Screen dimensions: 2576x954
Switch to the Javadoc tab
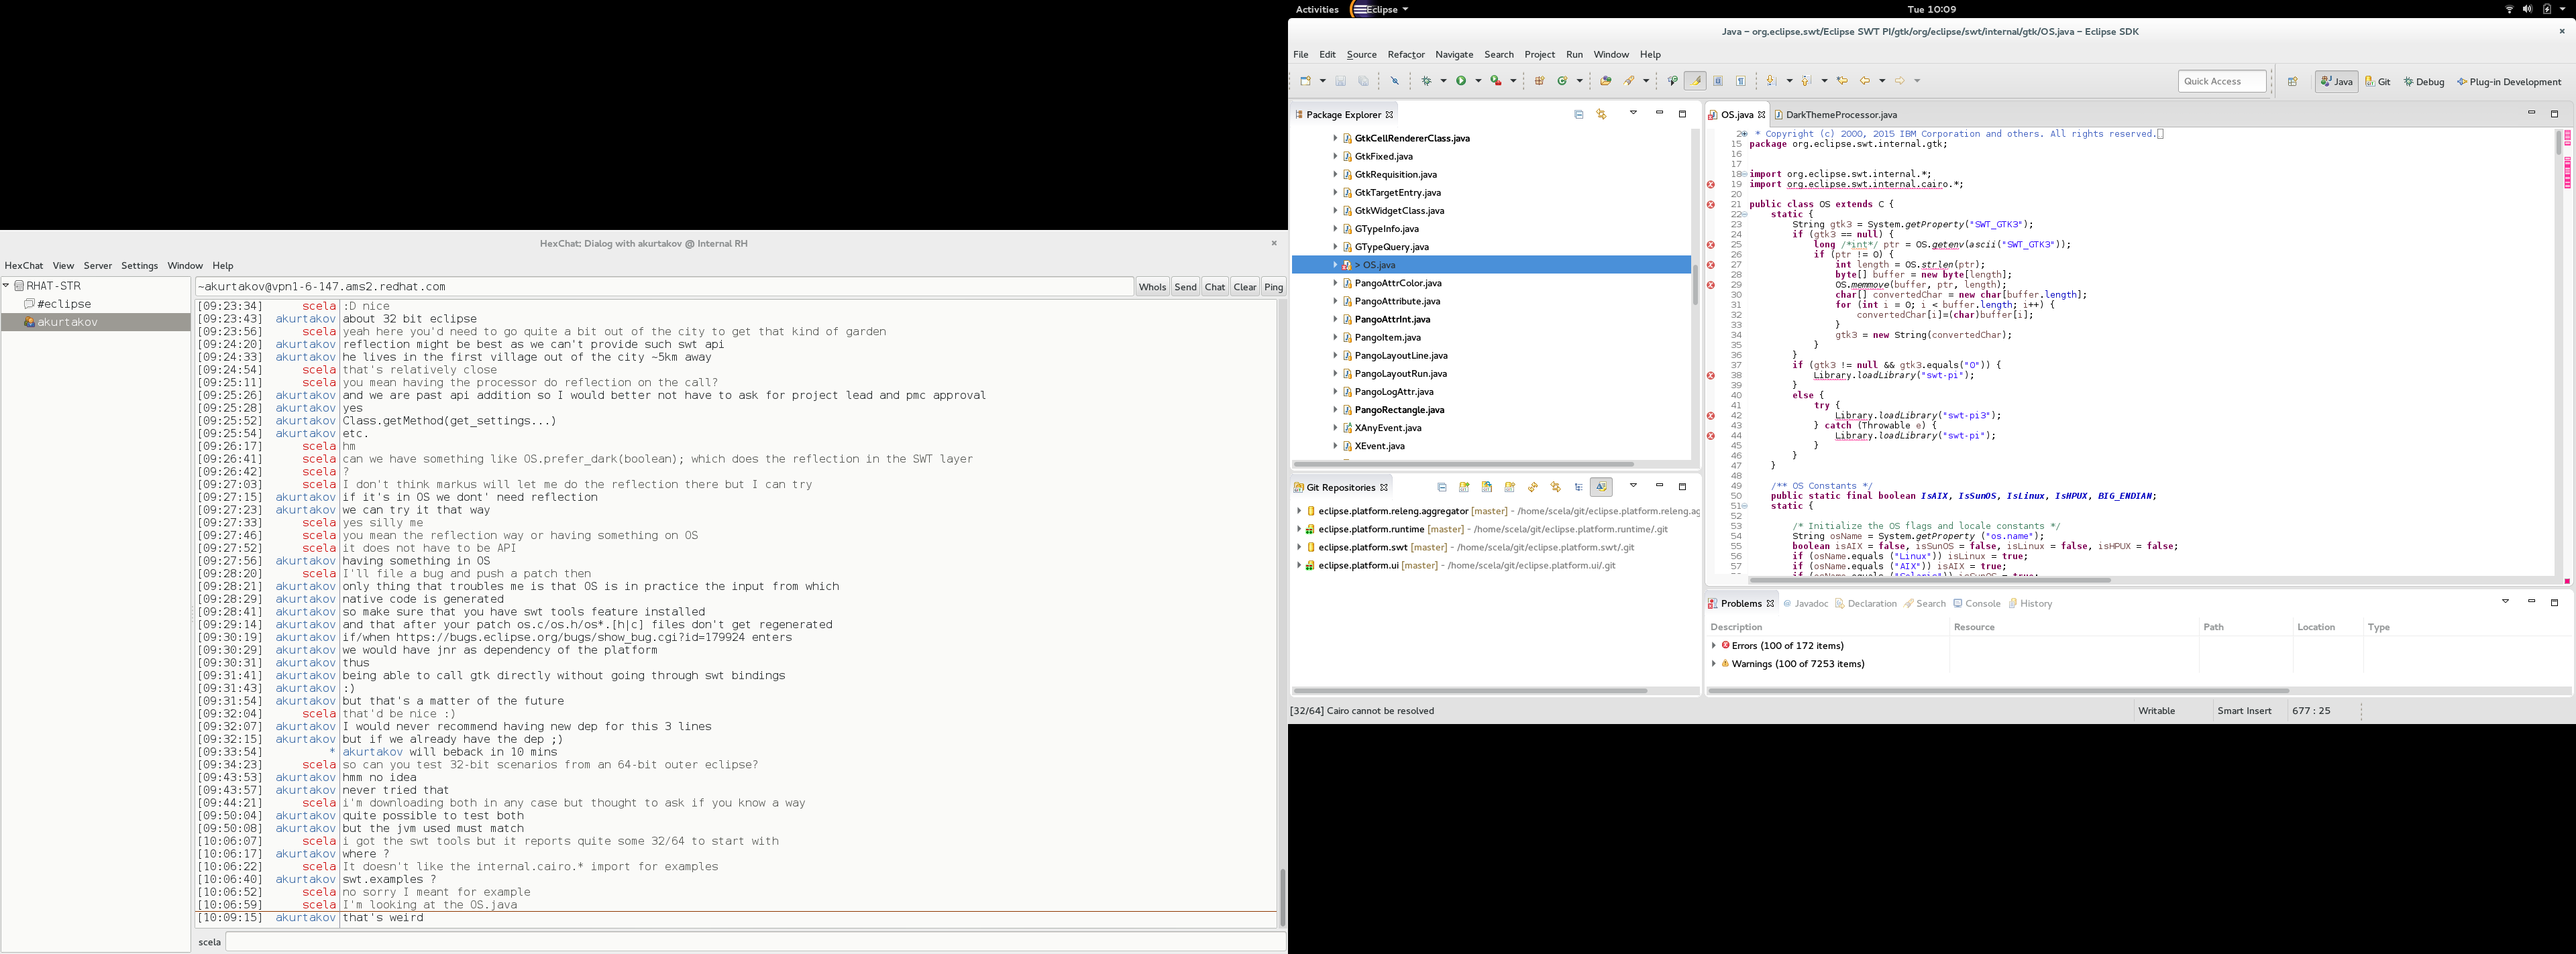1806,603
